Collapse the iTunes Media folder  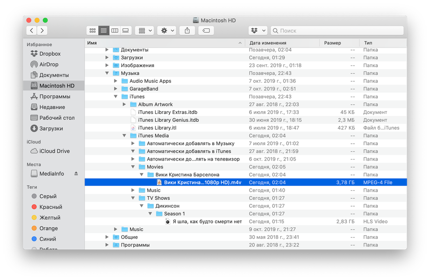[x=124, y=135]
